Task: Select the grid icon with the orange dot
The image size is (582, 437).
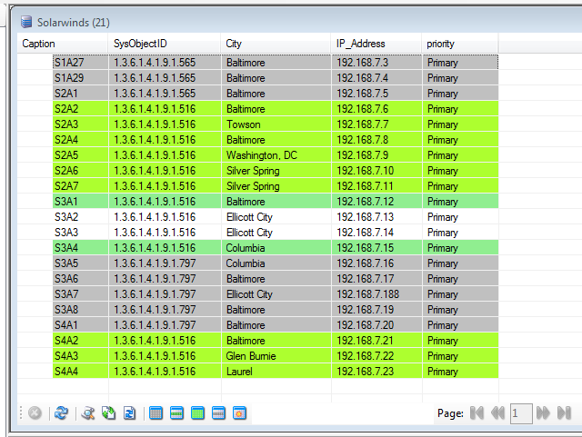Action: click(x=239, y=413)
